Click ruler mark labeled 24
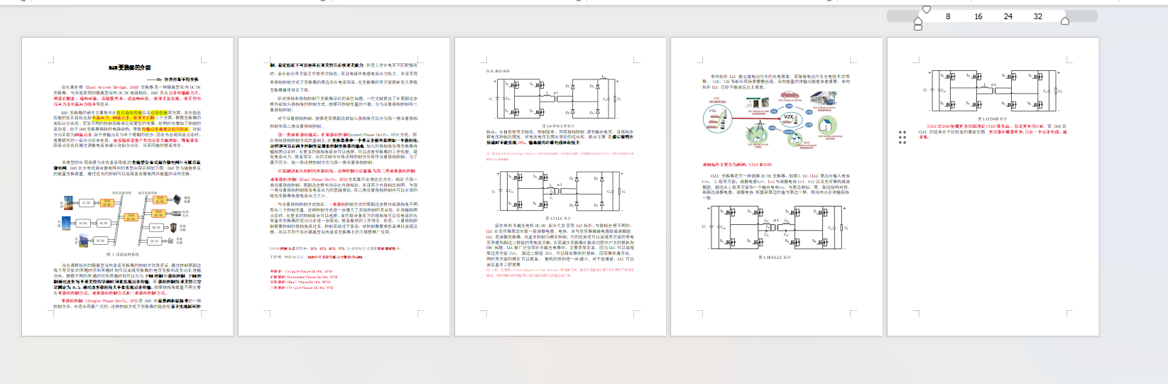 pyautogui.click(x=1008, y=16)
